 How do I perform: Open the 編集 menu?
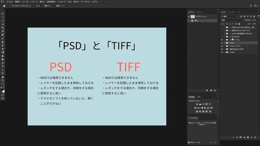17,2
